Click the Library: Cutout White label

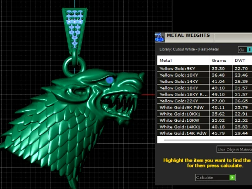189,49
